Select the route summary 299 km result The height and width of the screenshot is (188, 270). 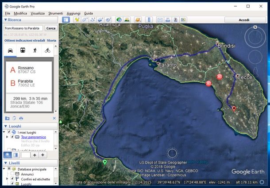[x=29, y=103]
